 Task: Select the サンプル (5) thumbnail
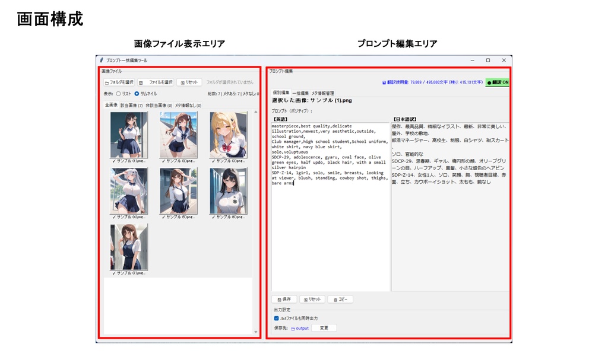pos(178,191)
